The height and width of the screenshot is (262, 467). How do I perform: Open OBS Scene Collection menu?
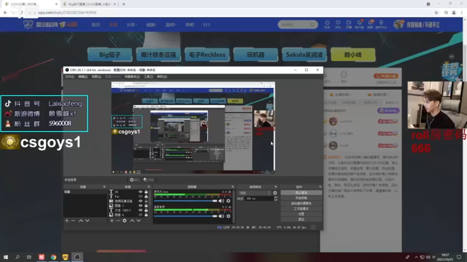click(x=132, y=77)
